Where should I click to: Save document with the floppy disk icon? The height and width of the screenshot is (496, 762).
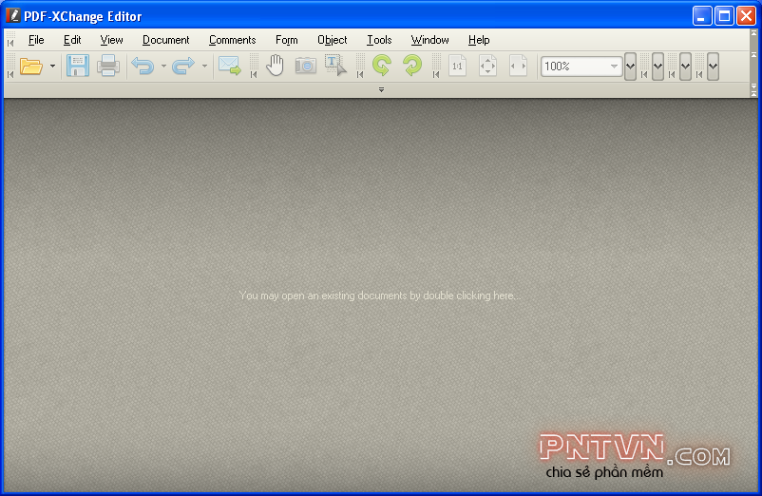[x=77, y=66]
